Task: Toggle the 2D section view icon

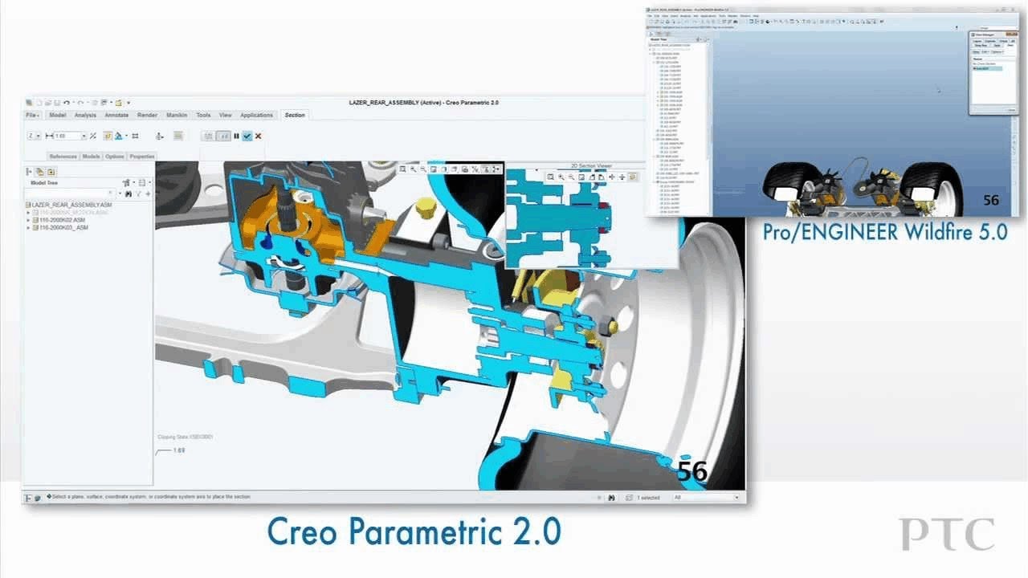Action: tap(177, 136)
